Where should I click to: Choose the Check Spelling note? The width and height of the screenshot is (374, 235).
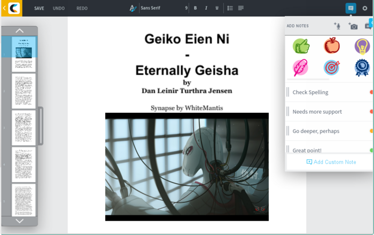coord(330,92)
